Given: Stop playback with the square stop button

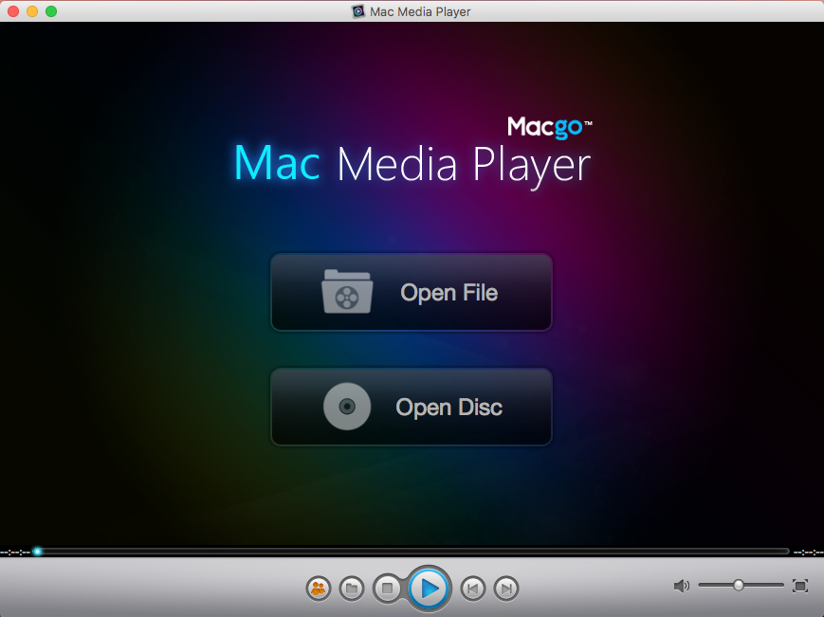Looking at the screenshot, I should pyautogui.click(x=386, y=589).
